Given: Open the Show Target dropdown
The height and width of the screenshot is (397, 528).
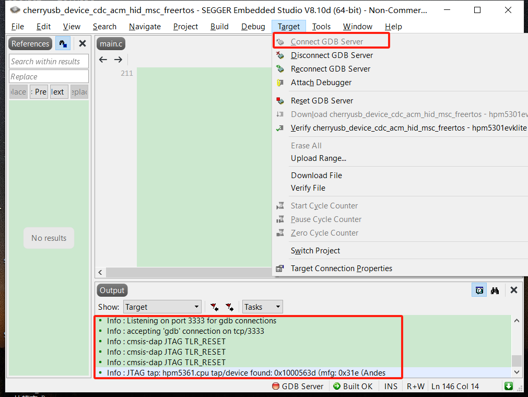Looking at the screenshot, I should pyautogui.click(x=162, y=307).
